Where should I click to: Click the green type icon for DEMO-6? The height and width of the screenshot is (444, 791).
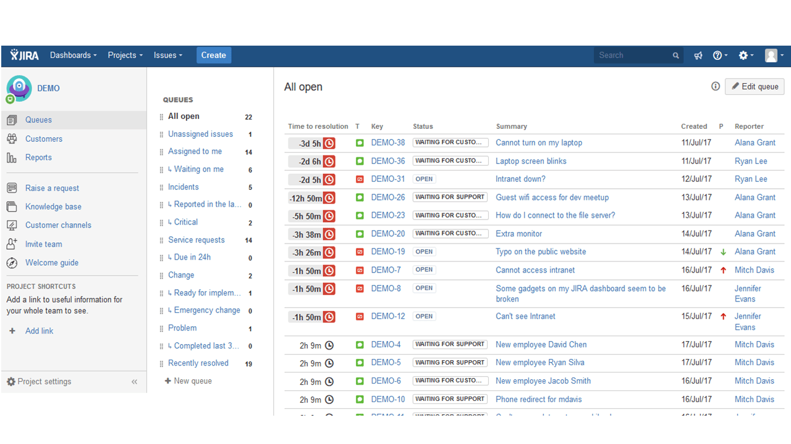[x=360, y=381]
